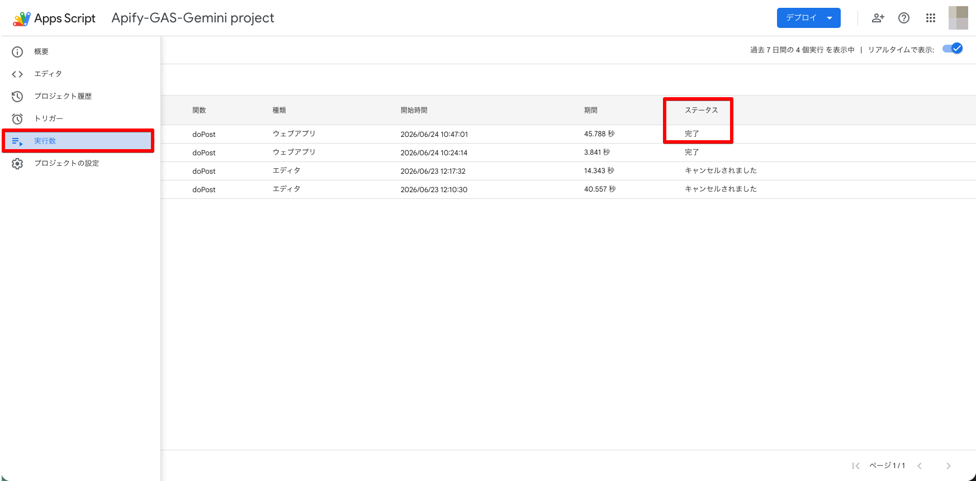Click the トリガー alarm clock icon

pyautogui.click(x=17, y=119)
